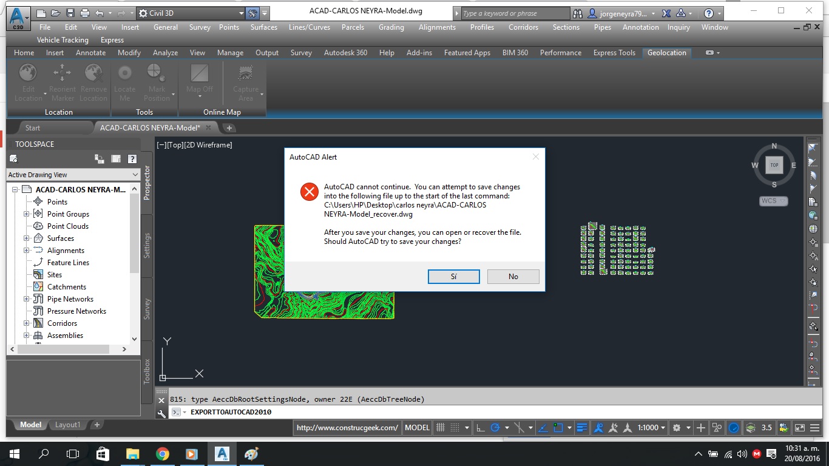Image resolution: width=829 pixels, height=466 pixels.
Task: Open the Active Drawing View dropdown
Action: coord(73,175)
